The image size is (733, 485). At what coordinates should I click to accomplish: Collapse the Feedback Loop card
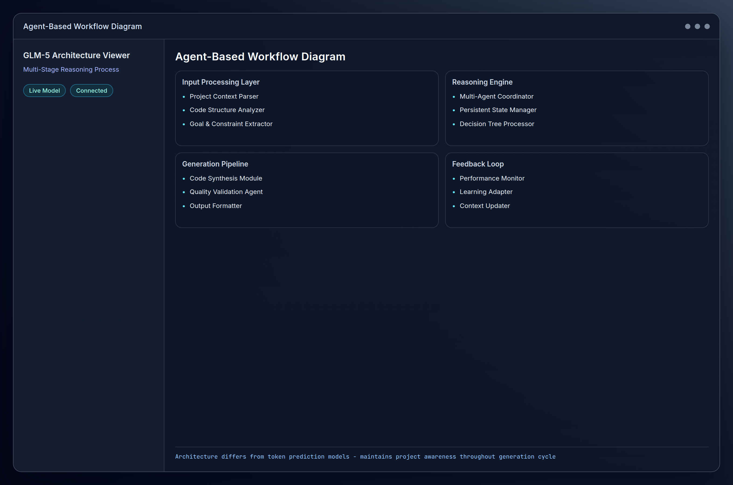(478, 164)
